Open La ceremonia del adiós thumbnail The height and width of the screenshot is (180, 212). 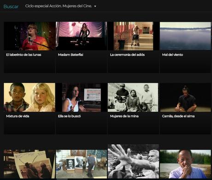133,36
